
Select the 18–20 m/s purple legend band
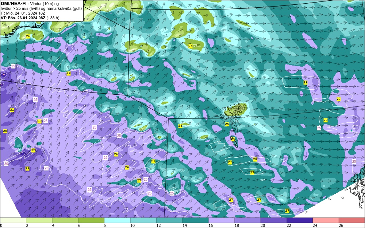coord(248,220)
